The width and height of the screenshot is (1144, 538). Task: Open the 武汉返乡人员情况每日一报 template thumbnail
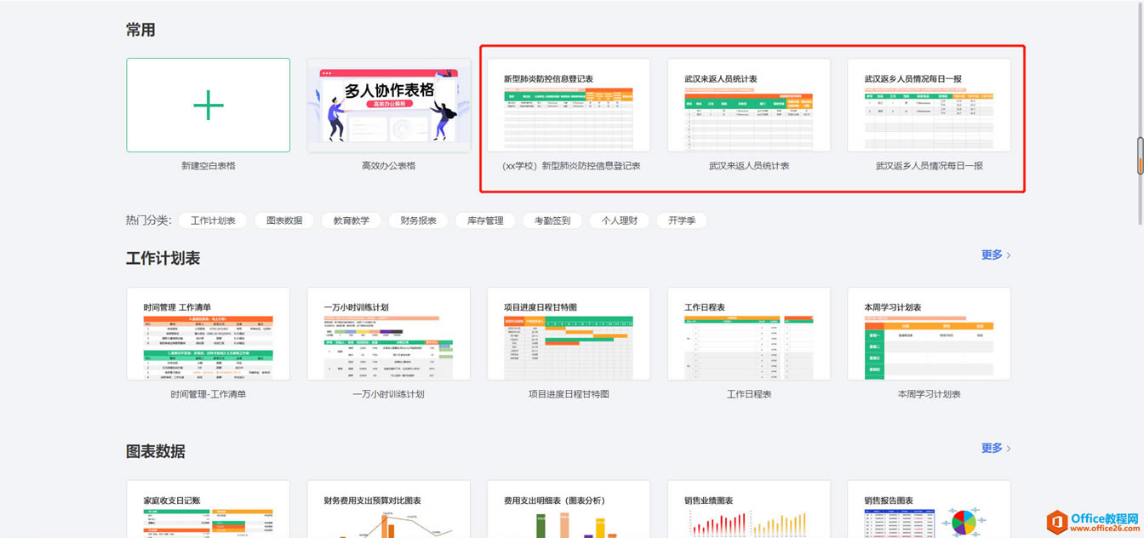pos(929,106)
